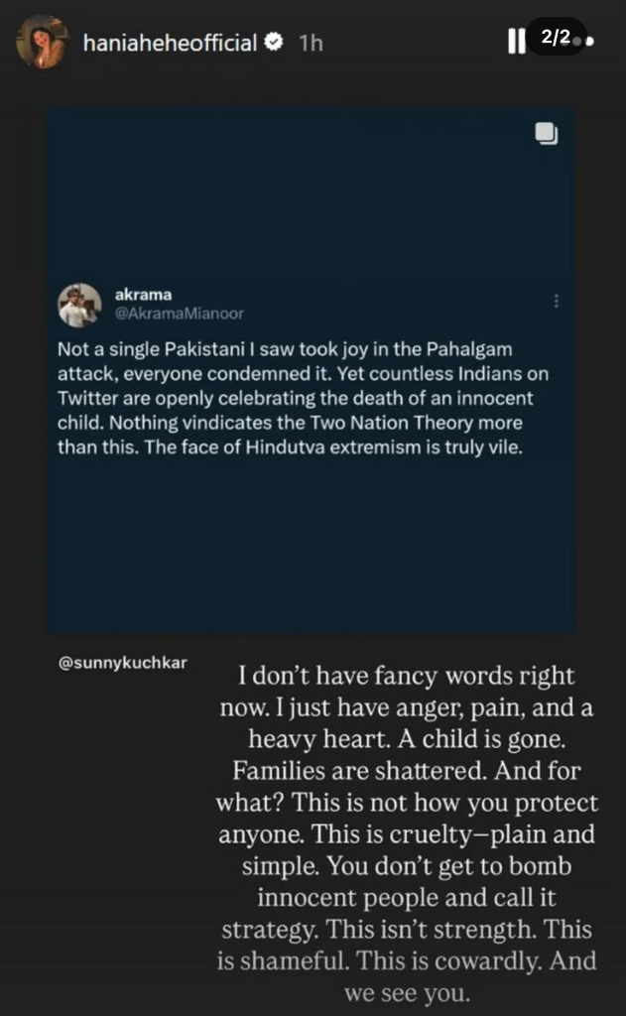This screenshot has width=626, height=1016.
Task: Open the tweet's three-dot options menu
Action: click(556, 301)
